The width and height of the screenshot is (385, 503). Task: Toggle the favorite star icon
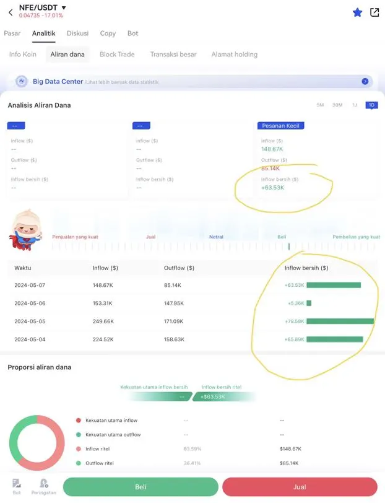tap(357, 12)
